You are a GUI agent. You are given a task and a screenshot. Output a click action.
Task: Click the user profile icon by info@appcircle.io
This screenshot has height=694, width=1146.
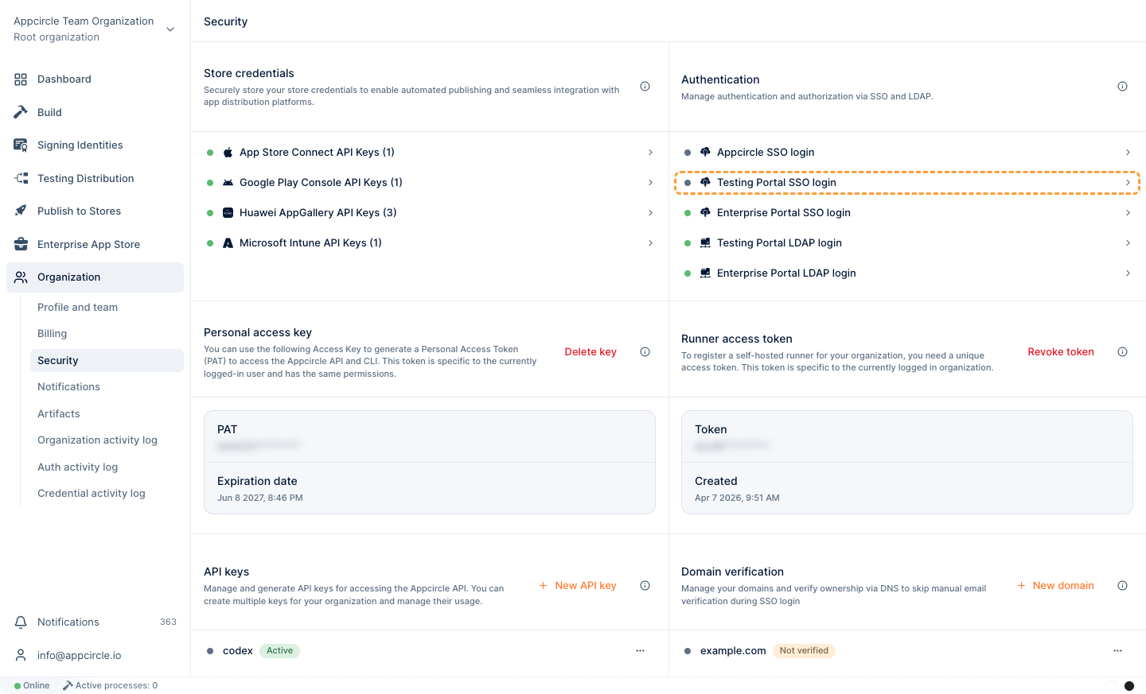(x=21, y=655)
